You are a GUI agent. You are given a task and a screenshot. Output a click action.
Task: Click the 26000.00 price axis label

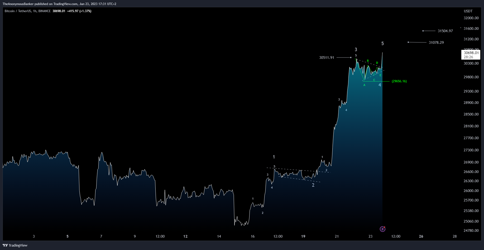(x=471, y=191)
